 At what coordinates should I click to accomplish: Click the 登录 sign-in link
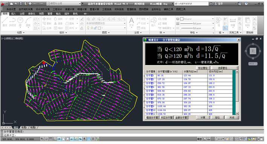(x=219, y=3)
